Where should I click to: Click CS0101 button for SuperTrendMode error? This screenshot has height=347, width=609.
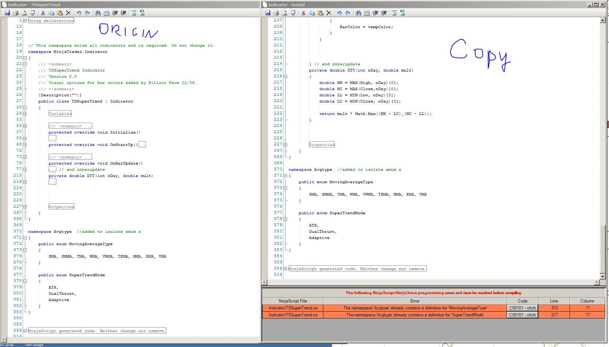coord(522,315)
